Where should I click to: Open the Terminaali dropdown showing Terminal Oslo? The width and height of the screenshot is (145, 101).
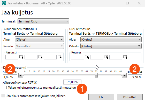tap(43, 21)
